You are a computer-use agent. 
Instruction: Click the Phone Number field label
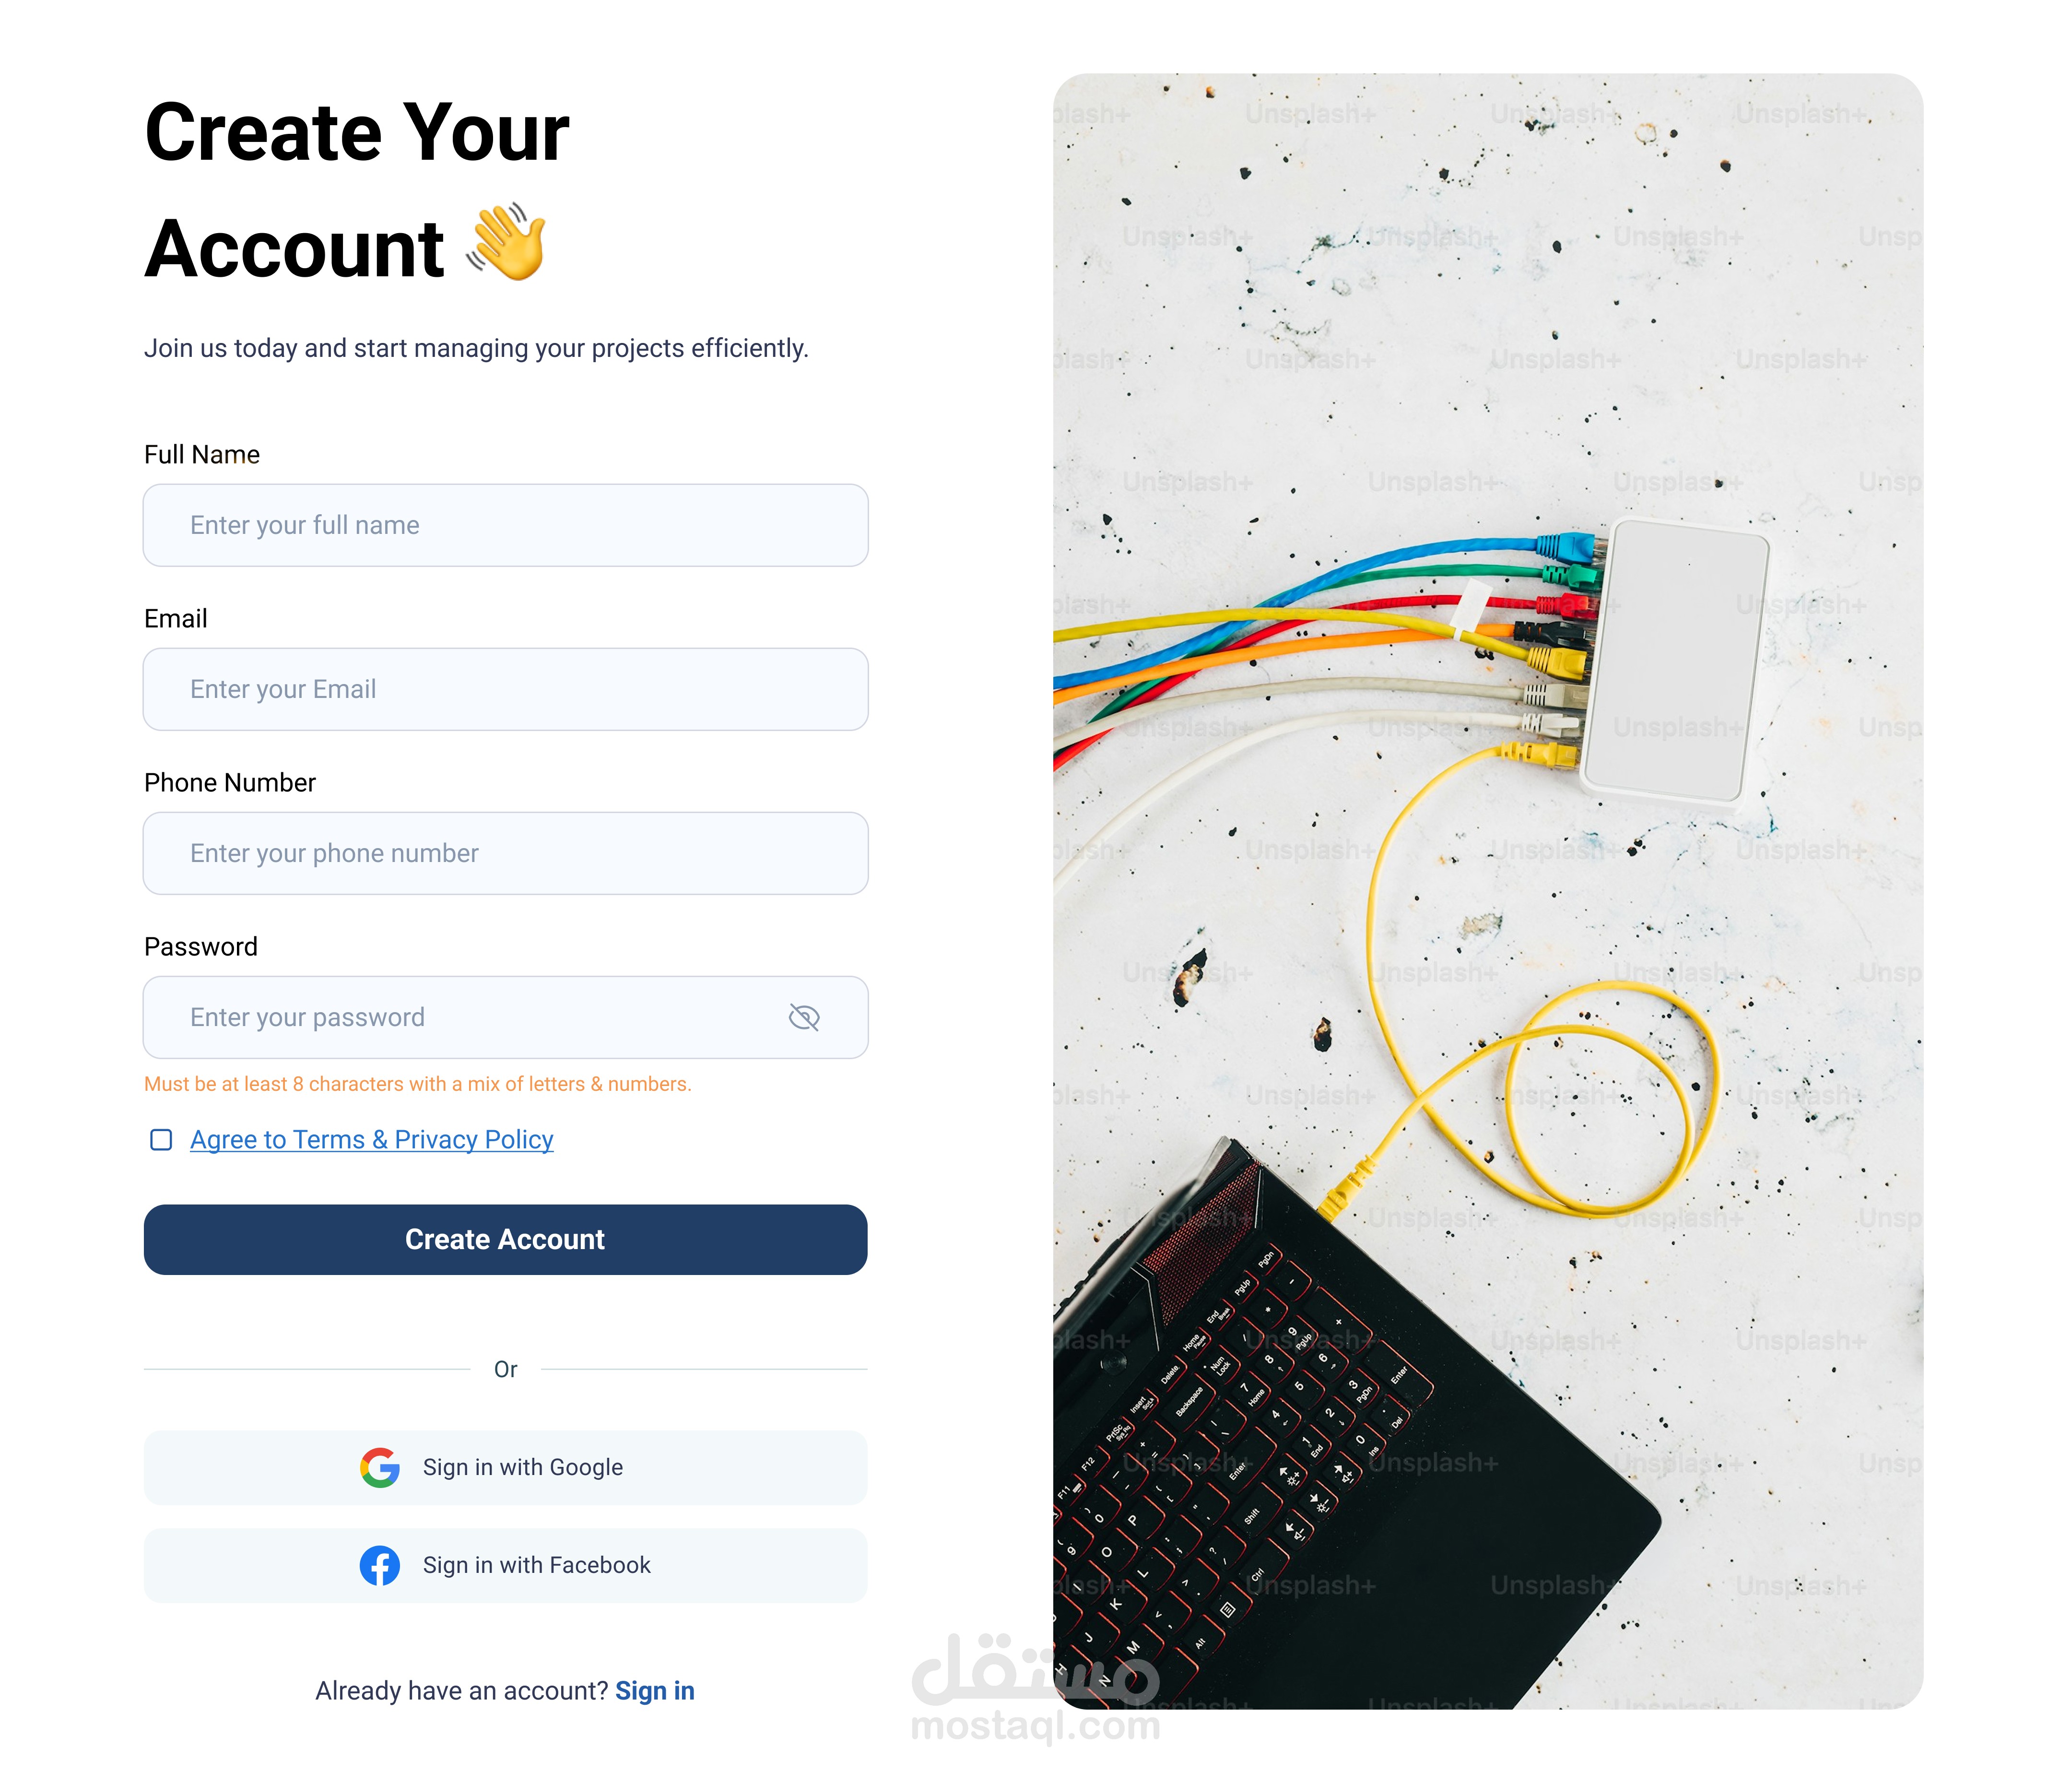tap(230, 783)
